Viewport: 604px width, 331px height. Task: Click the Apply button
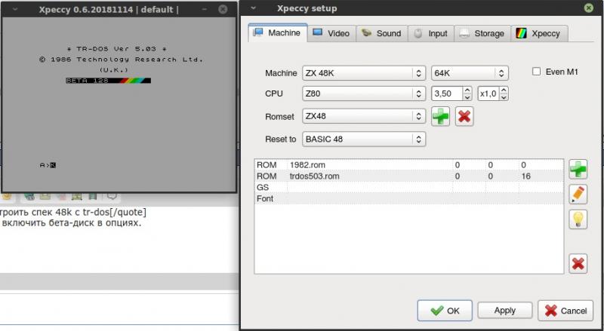(504, 311)
